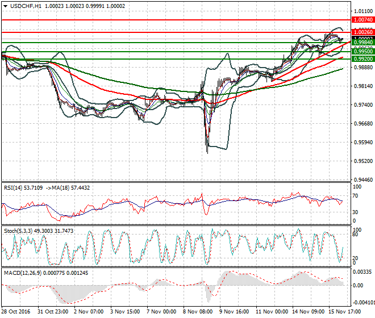The image size is (375, 318).
Task: Select the red 1.00740 resistance line label
Action: point(363,20)
